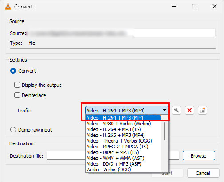Select Video - MPEG-2 + MPGA (TS) profile
The height and width of the screenshot is (182, 224).
click(124, 147)
